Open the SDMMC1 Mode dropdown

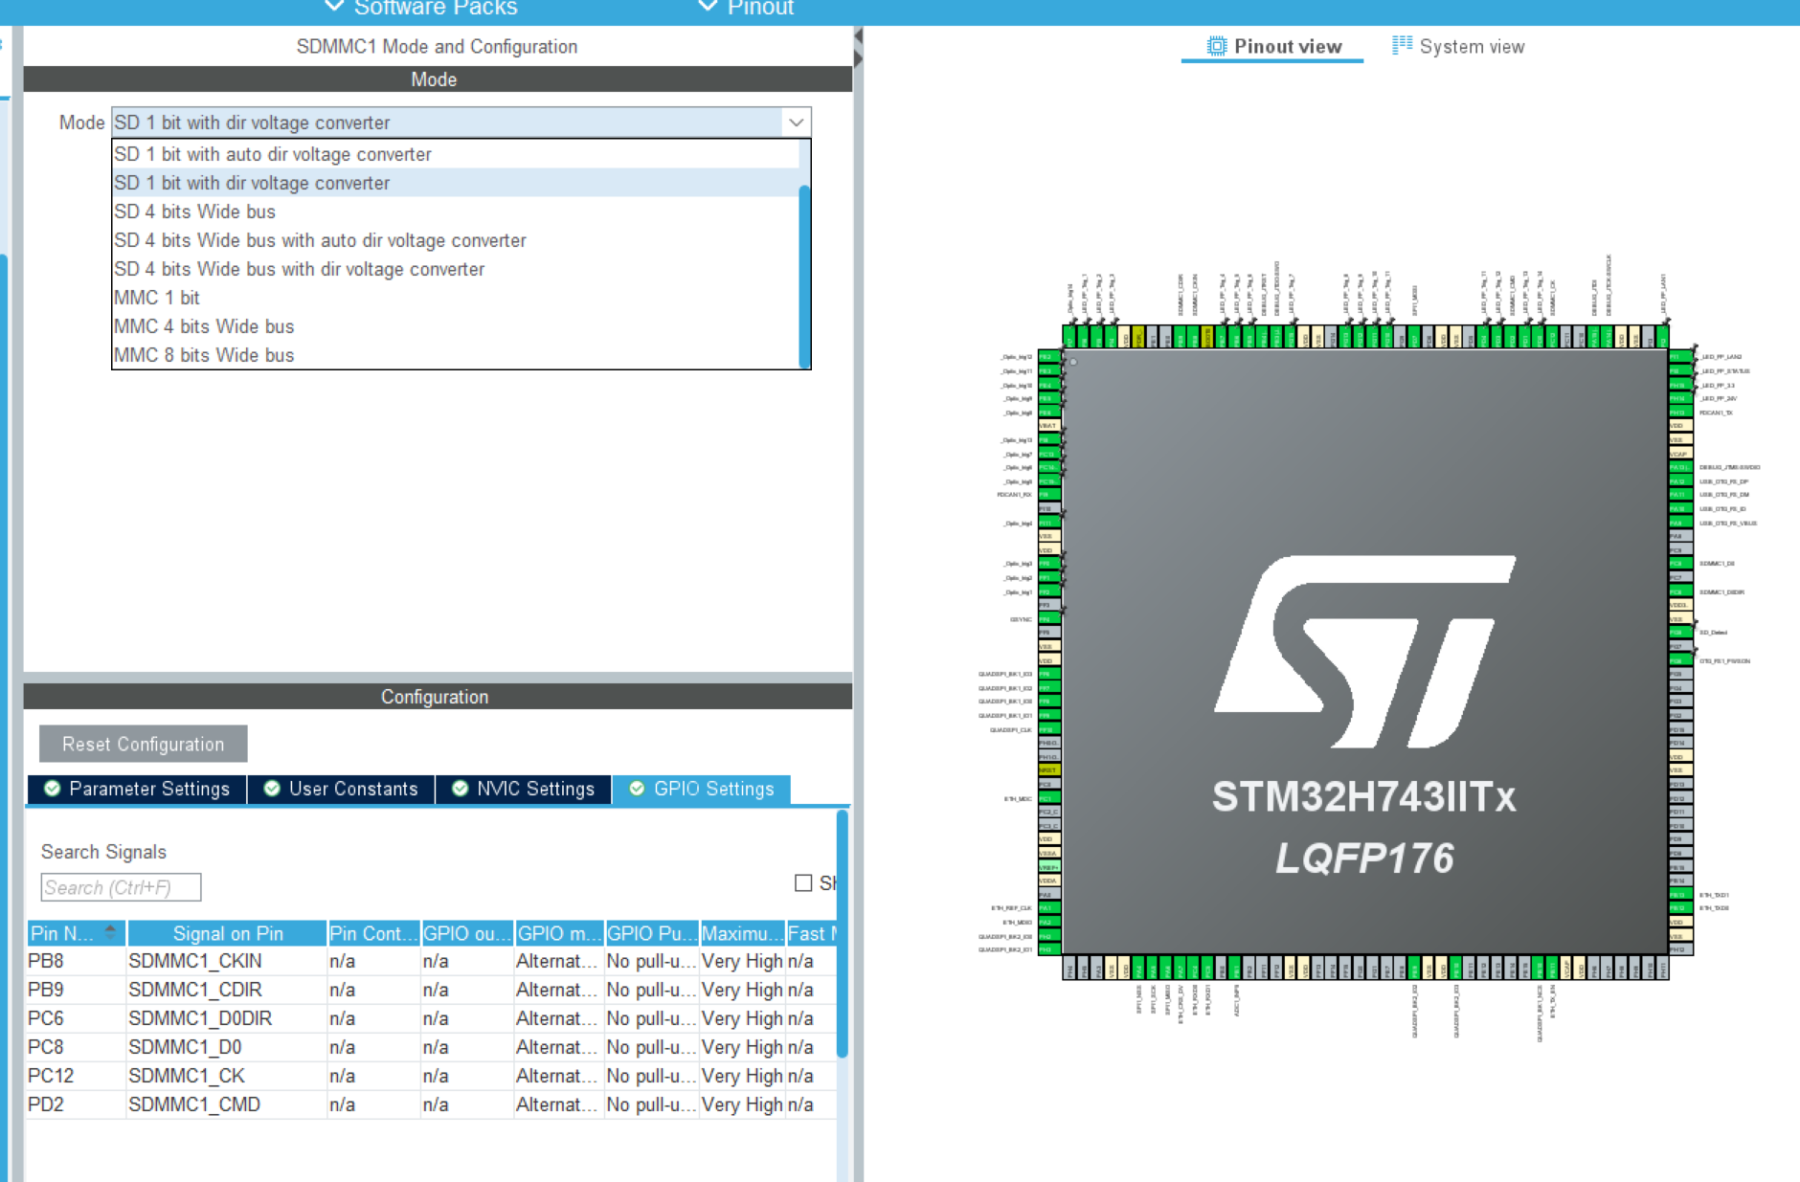click(796, 122)
